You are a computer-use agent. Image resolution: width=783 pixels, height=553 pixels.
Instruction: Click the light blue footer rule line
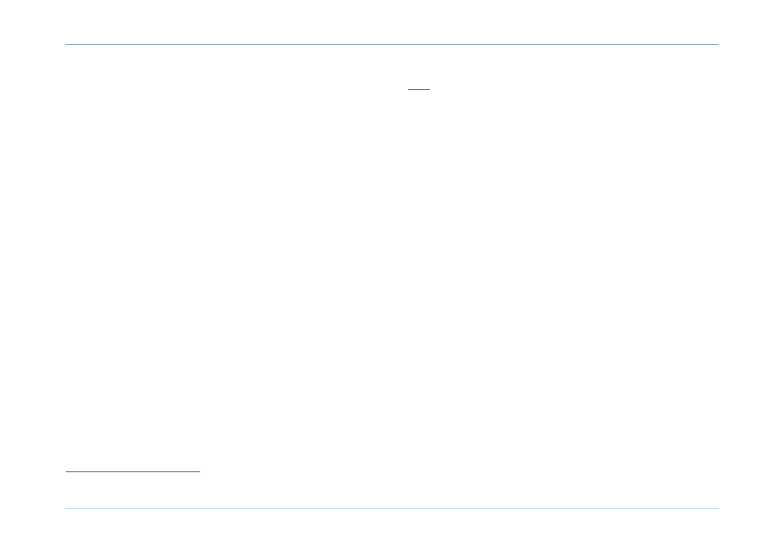[x=391, y=509]
